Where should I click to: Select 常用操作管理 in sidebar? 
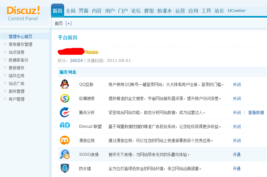[x=20, y=44]
